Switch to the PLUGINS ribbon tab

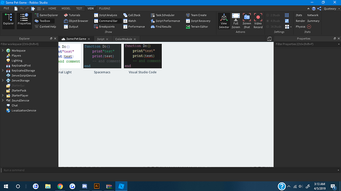click(104, 8)
